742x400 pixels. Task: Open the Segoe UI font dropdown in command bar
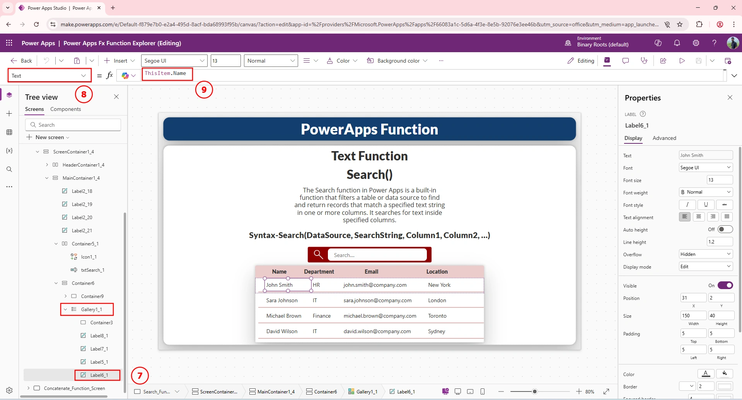(x=174, y=61)
